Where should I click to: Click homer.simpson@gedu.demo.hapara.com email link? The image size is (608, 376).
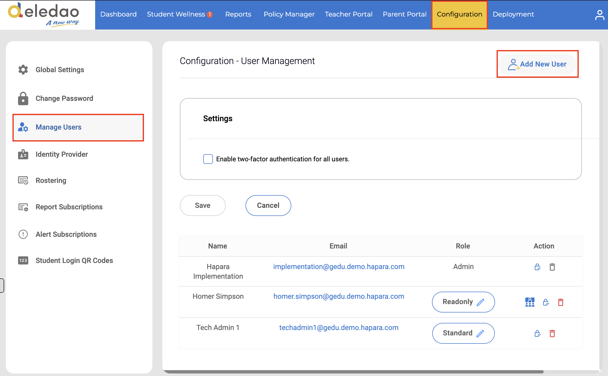(x=339, y=296)
